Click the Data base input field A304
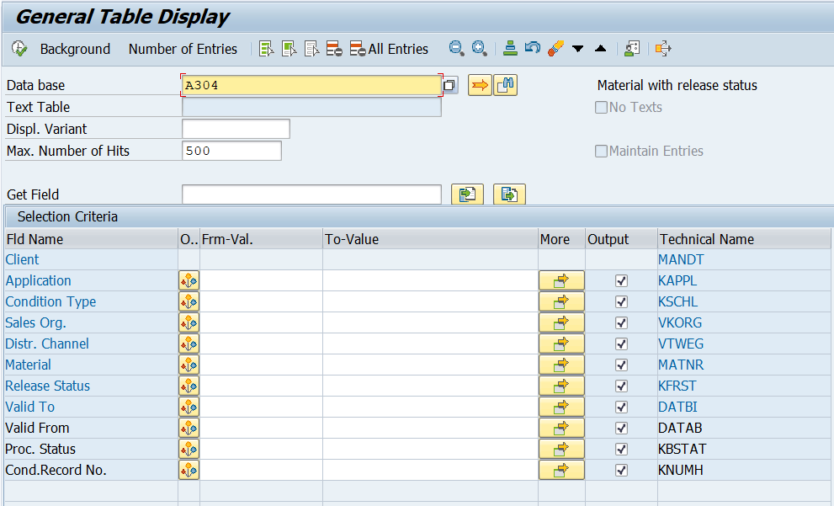This screenshot has width=834, height=506. (311, 85)
